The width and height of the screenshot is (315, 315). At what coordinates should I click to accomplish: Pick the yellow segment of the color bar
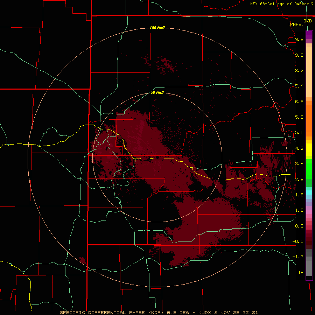(x=309, y=150)
